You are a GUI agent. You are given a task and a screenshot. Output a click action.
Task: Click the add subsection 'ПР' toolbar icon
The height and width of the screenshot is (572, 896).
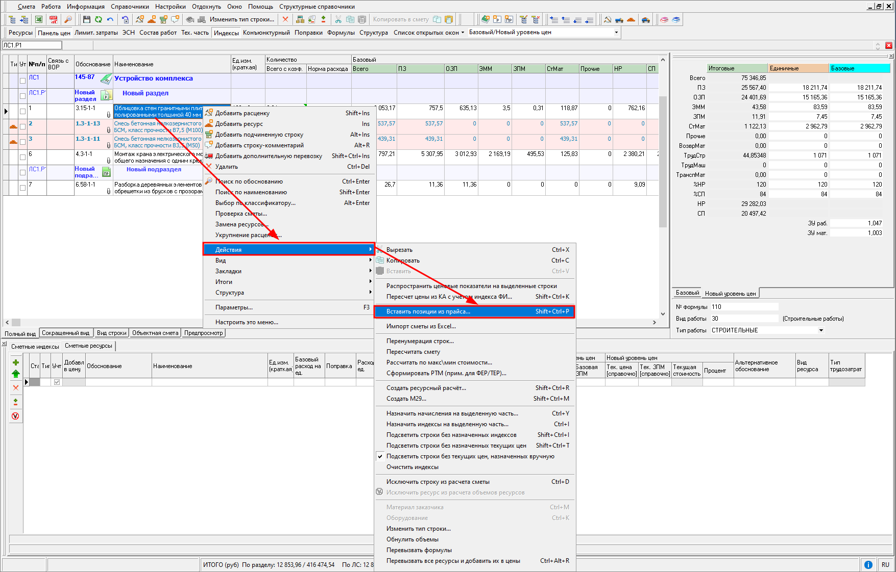(x=508, y=19)
